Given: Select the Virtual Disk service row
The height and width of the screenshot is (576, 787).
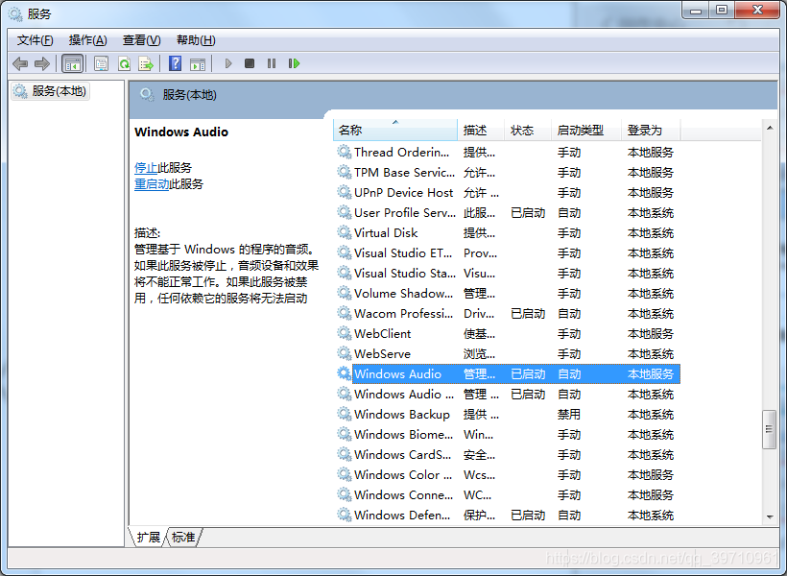Looking at the screenshot, I should coord(507,232).
